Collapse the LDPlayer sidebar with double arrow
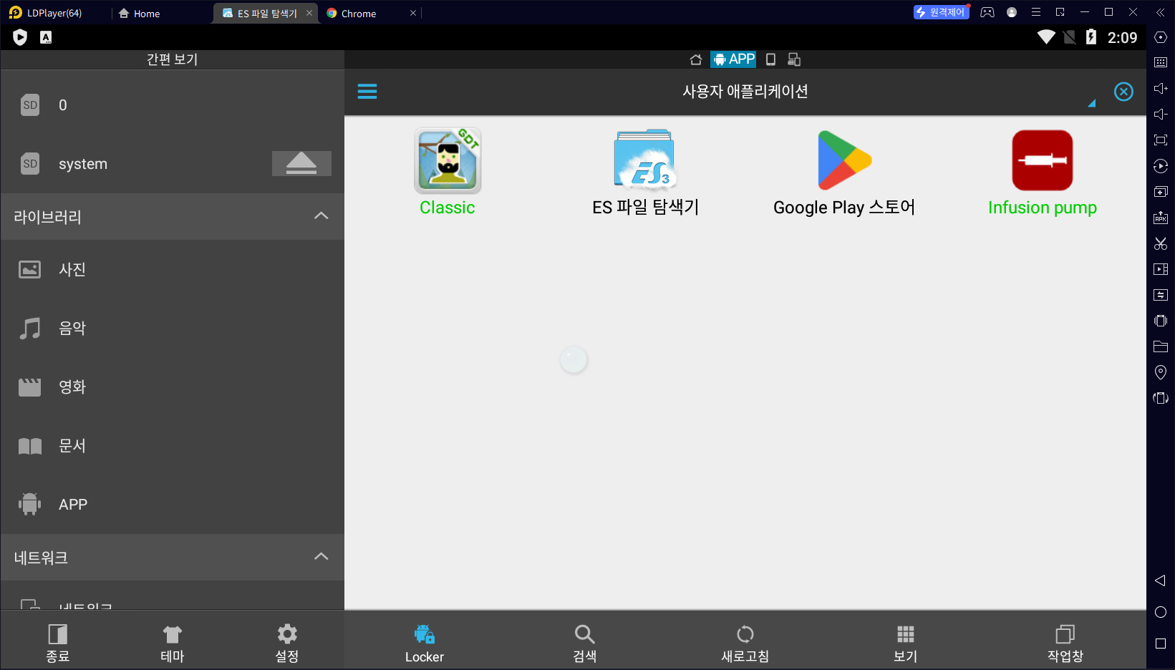This screenshot has width=1175, height=670. 1161,12
